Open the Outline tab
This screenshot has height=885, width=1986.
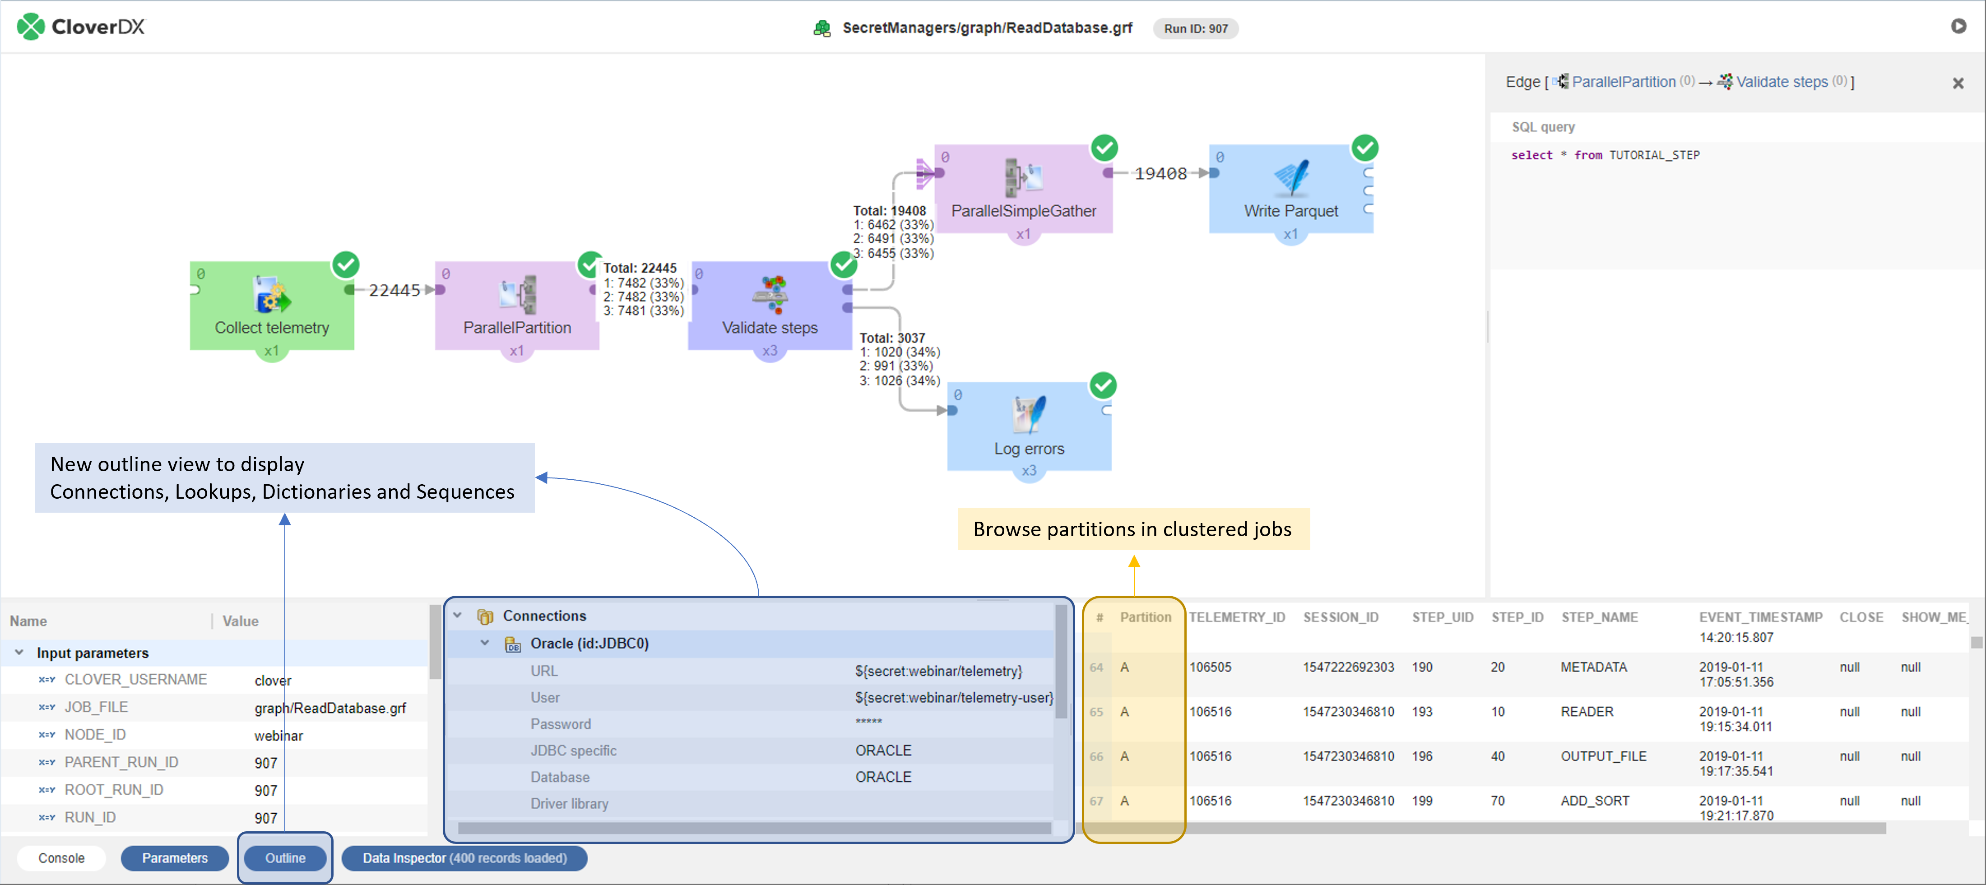tap(285, 858)
